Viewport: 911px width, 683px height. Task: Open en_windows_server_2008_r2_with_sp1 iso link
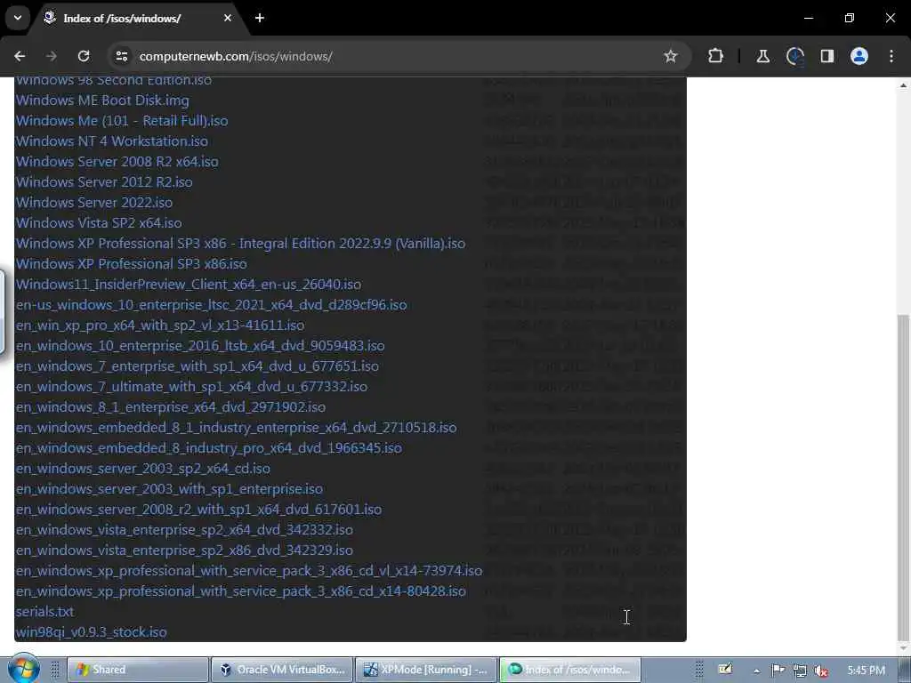[x=198, y=509]
